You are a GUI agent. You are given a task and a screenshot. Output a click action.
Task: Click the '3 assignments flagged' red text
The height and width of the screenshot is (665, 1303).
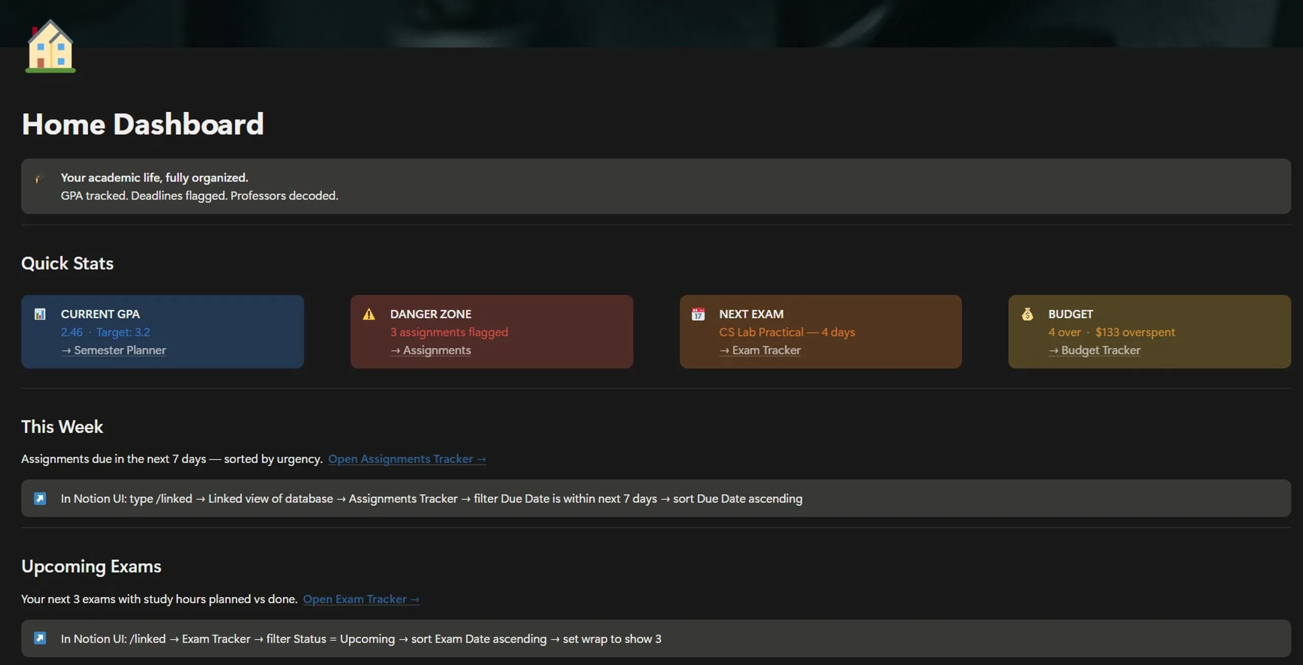point(449,332)
